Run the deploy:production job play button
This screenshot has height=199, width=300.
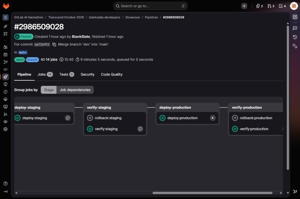213,118
